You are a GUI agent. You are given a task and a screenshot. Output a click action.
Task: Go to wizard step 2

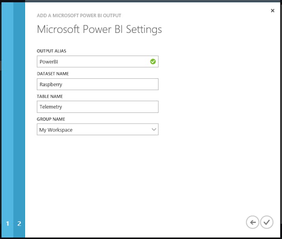point(19,223)
